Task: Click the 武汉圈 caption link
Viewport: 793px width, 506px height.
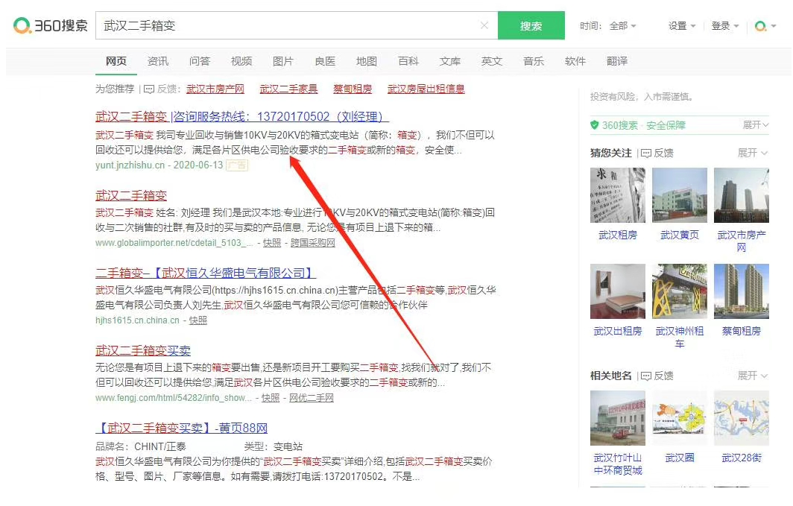Action: coord(680,458)
